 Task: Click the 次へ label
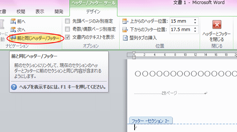click(x=21, y=30)
